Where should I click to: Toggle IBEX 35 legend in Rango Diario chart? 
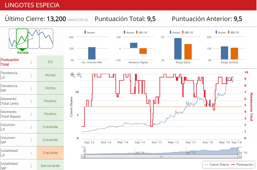coord(188,32)
